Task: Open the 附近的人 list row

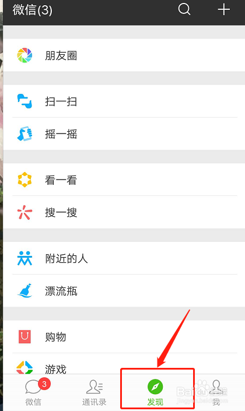Action: (124, 258)
